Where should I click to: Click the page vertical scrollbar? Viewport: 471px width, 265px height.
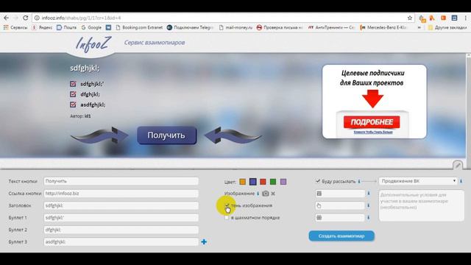pyautogui.click(x=468, y=111)
